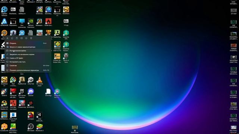Click the Copy icon in context menu
This screenshot has height=134, width=239.
pos(12,38)
